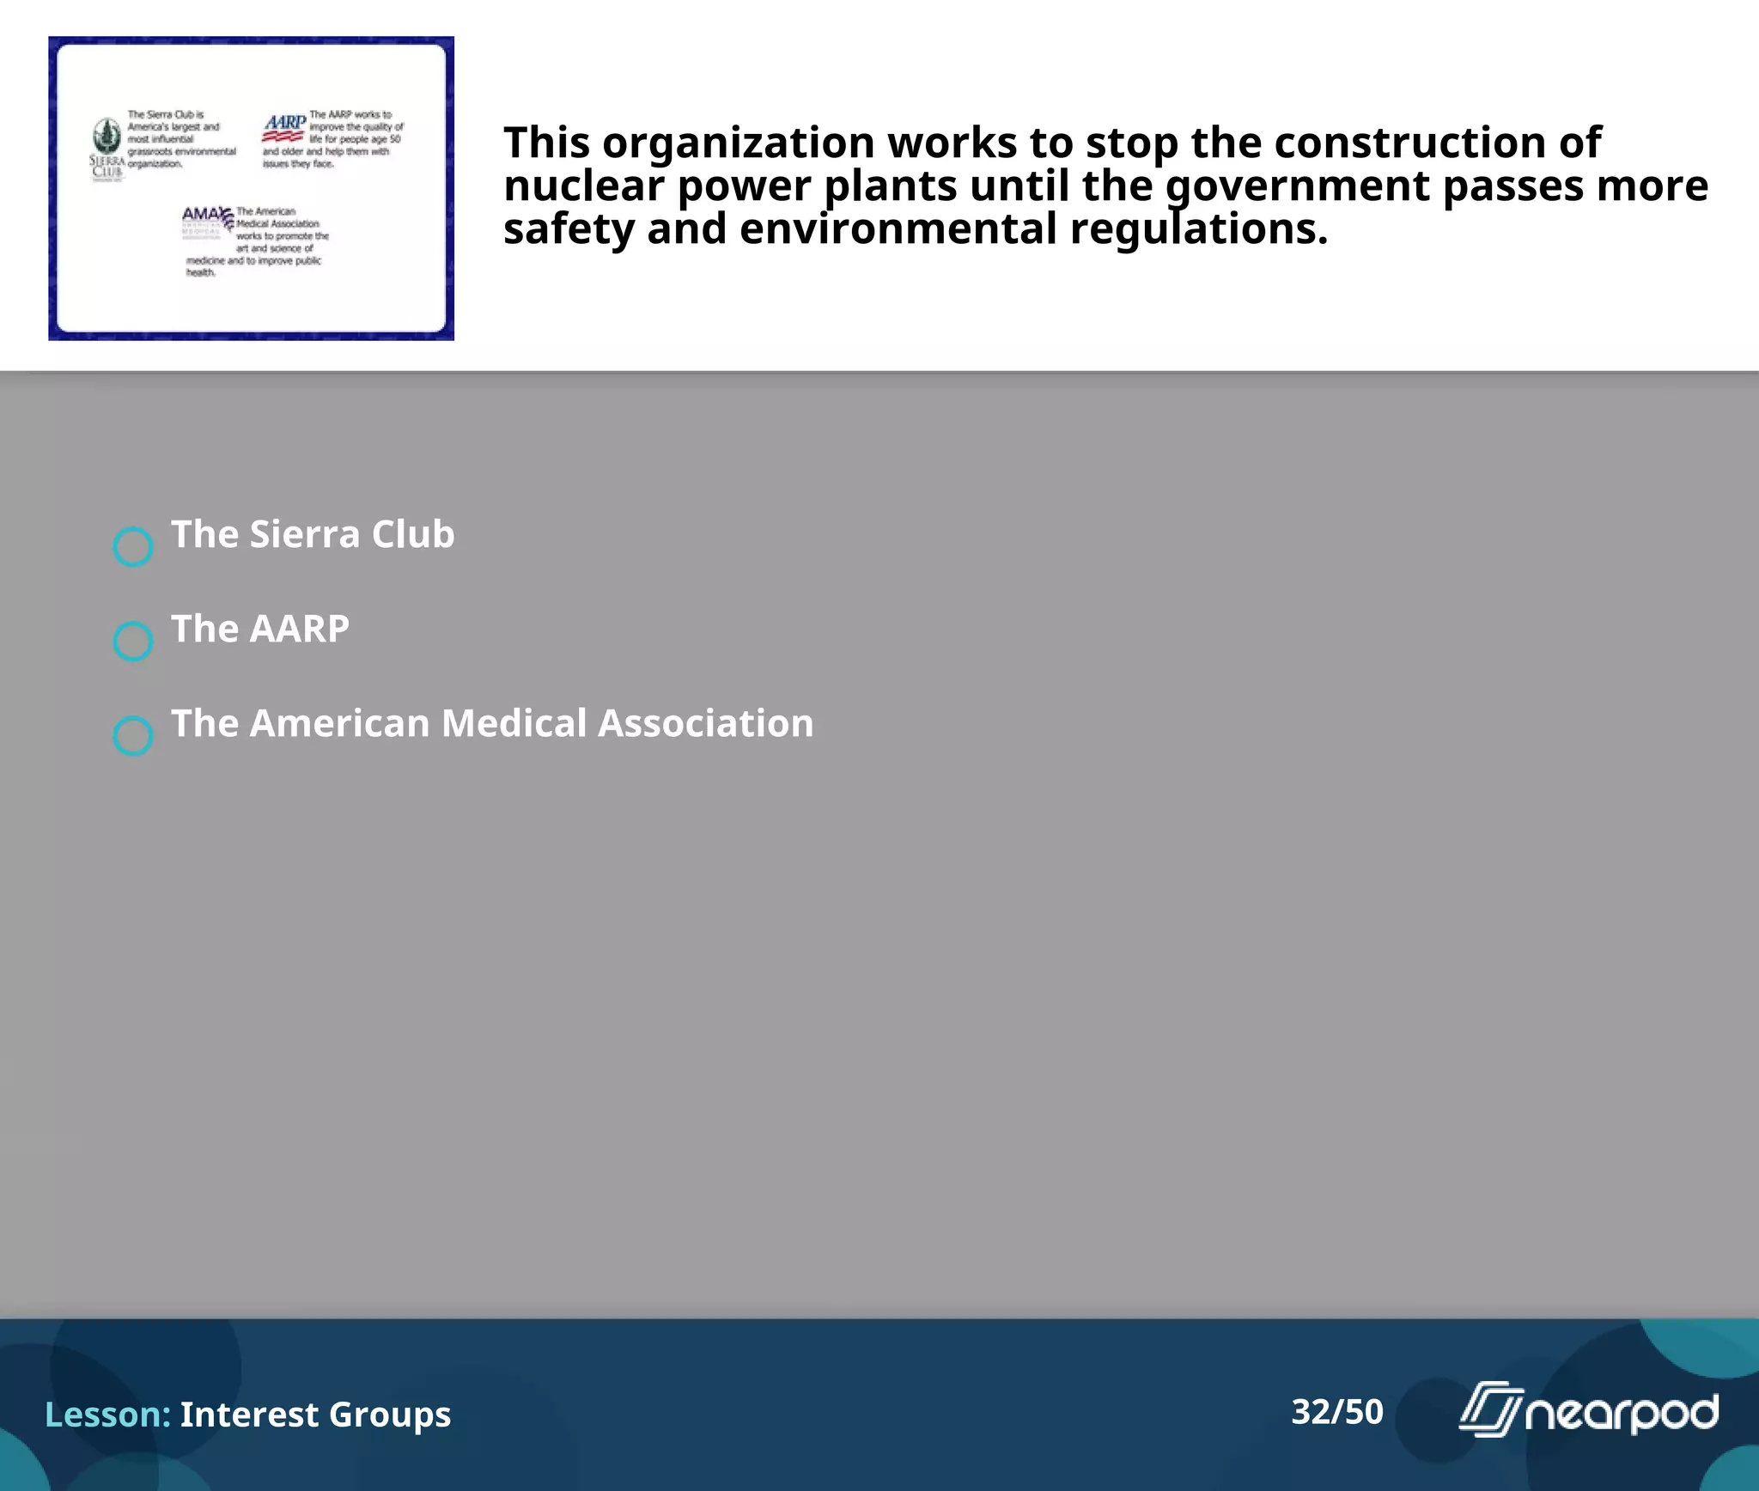The image size is (1759, 1491).
Task: Click the slide counter '32/50'
Action: [1337, 1412]
